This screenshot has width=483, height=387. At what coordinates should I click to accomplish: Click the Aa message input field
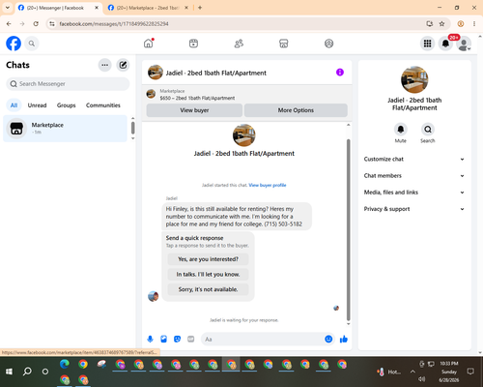tap(263, 340)
